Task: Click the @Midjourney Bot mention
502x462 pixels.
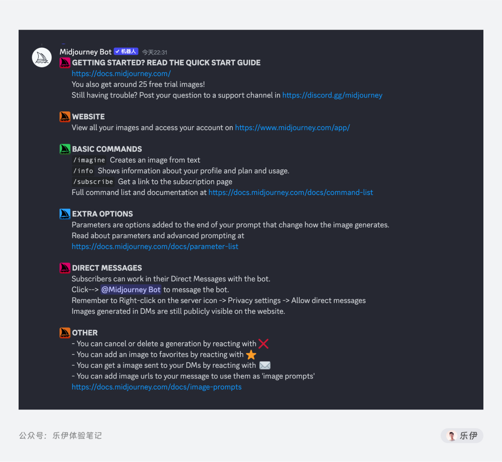Action: click(x=131, y=290)
